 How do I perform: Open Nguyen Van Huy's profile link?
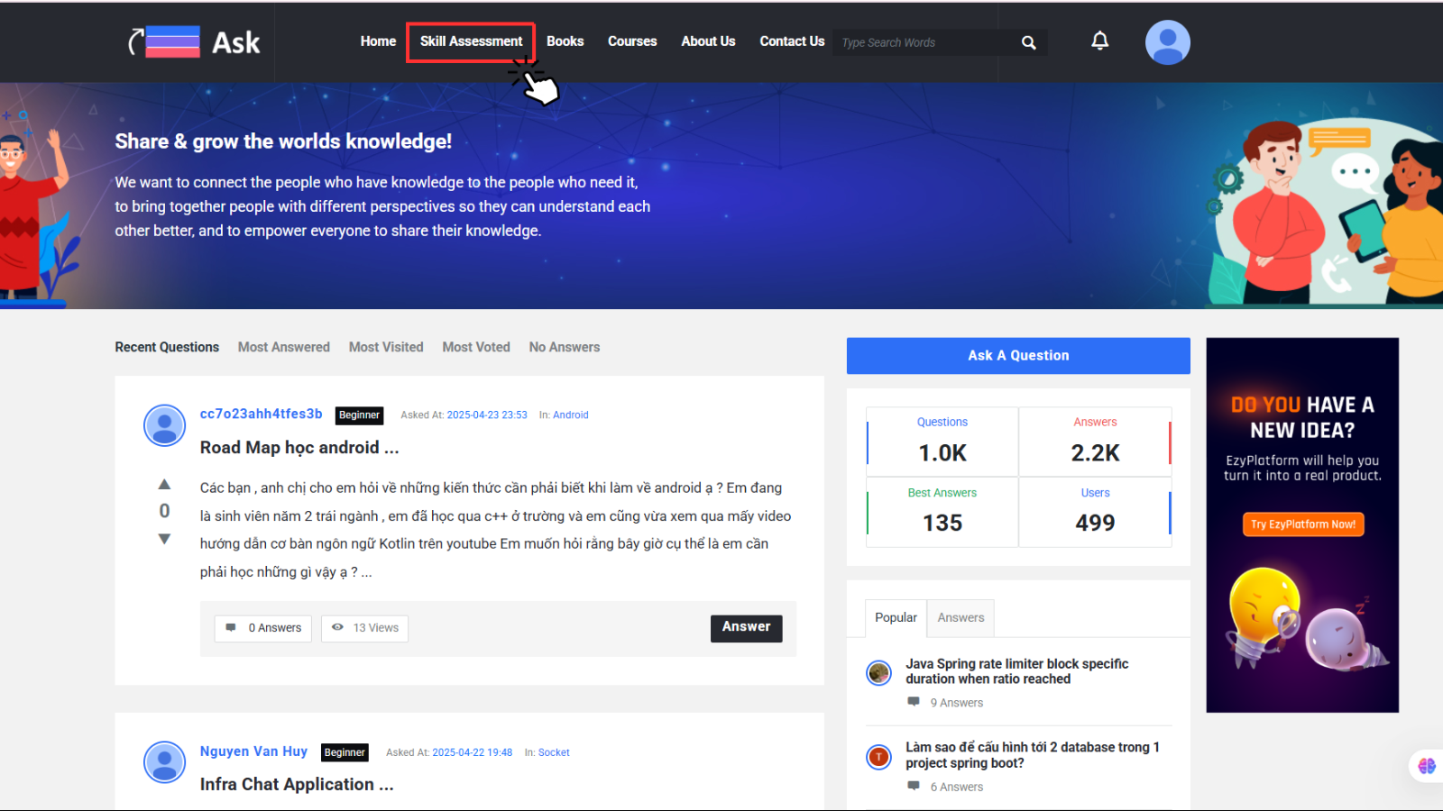tap(253, 752)
